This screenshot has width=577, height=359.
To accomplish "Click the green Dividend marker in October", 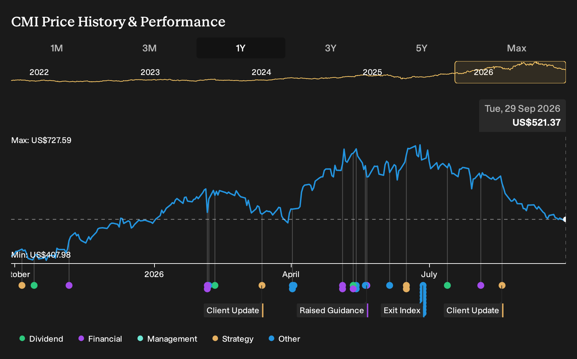I will 34,285.
